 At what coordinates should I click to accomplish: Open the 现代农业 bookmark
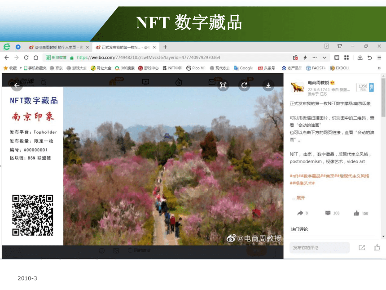click(x=219, y=68)
